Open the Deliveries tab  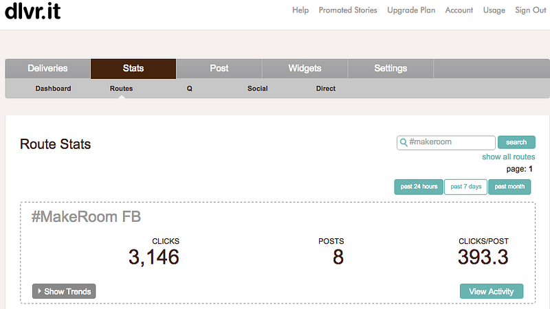(47, 68)
